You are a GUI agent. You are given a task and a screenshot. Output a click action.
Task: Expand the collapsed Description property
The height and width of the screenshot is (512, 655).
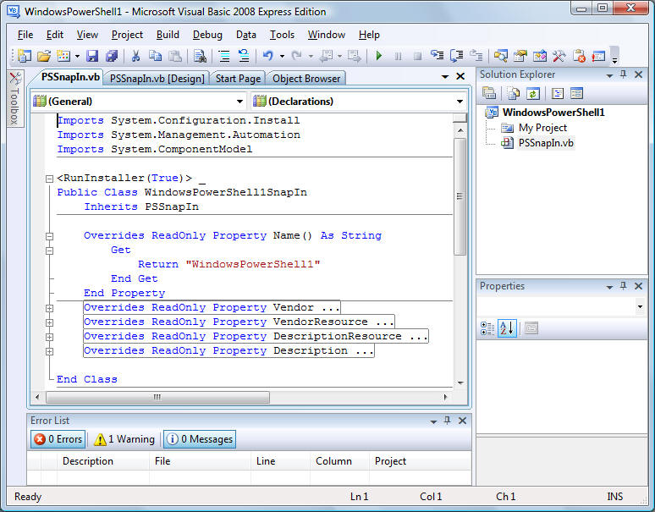(49, 352)
